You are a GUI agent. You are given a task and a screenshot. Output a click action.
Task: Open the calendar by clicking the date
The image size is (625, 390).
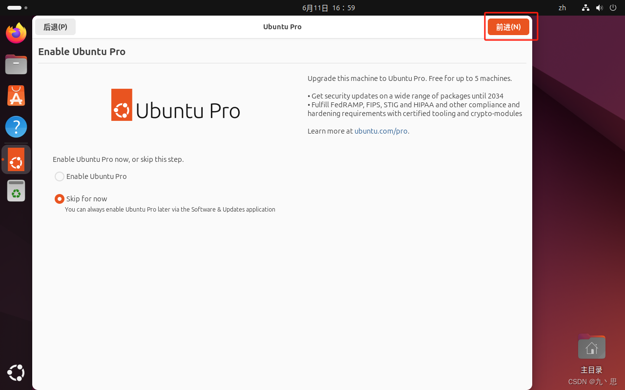pos(329,7)
